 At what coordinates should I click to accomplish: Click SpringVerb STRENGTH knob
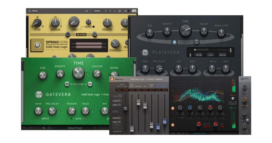pos(115,44)
